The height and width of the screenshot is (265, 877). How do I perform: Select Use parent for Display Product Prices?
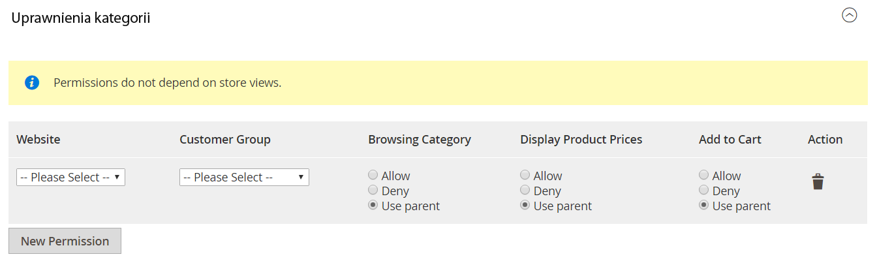[525, 205]
